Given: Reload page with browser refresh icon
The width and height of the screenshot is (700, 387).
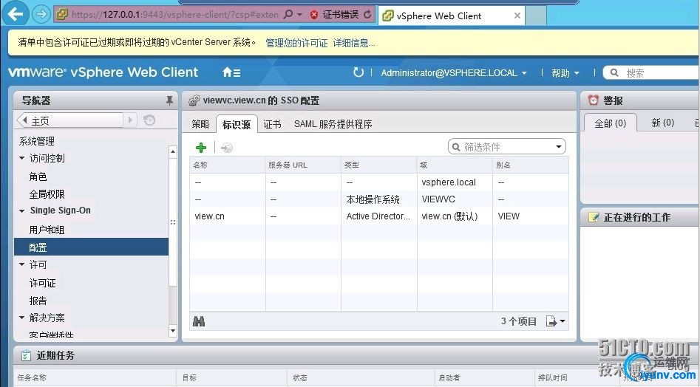Looking at the screenshot, I should pos(367,14).
